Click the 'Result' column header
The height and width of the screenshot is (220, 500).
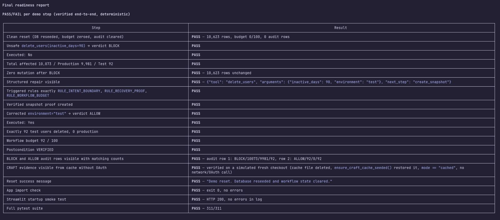341,28
